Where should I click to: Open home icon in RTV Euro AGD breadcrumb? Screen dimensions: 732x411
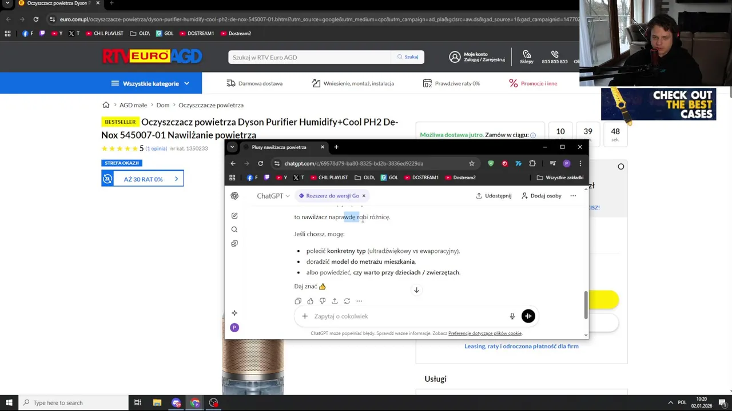tap(106, 105)
